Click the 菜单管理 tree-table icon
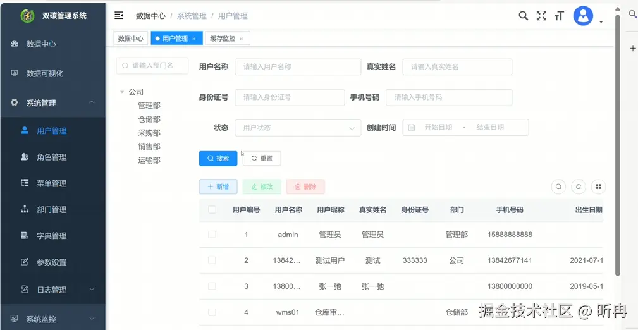The image size is (638, 330). [x=25, y=183]
